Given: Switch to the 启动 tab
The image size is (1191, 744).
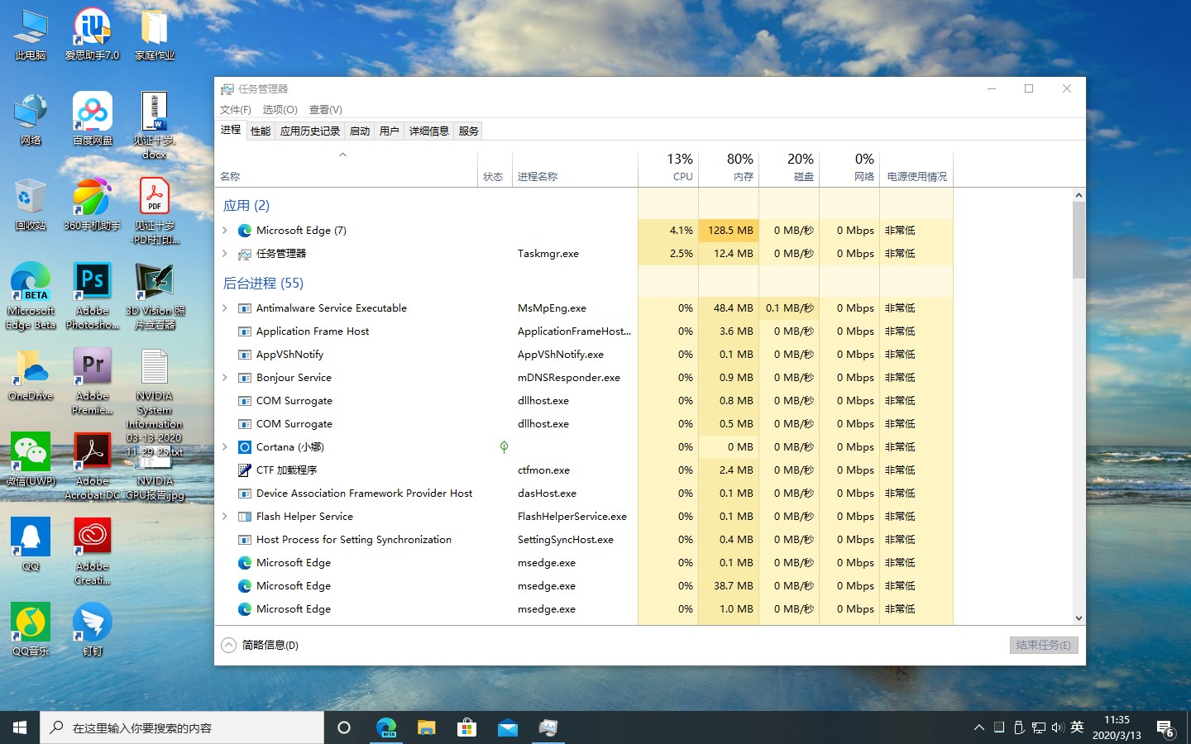Looking at the screenshot, I should click(360, 131).
